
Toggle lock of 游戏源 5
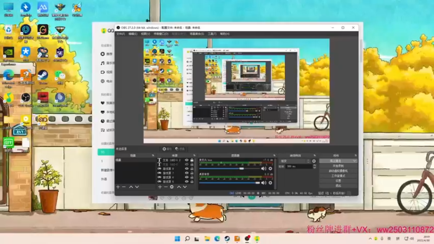point(192,182)
